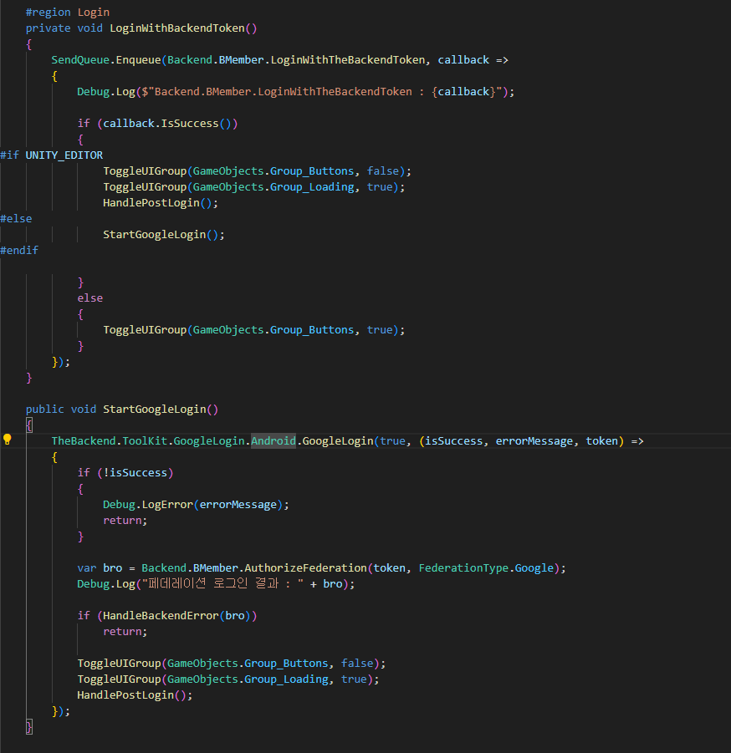The width and height of the screenshot is (731, 753).
Task: Click the 'public' keyword of StartGoogleLogin
Action: click(44, 410)
